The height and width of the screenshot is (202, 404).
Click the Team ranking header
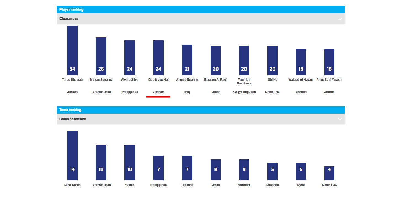click(201, 110)
